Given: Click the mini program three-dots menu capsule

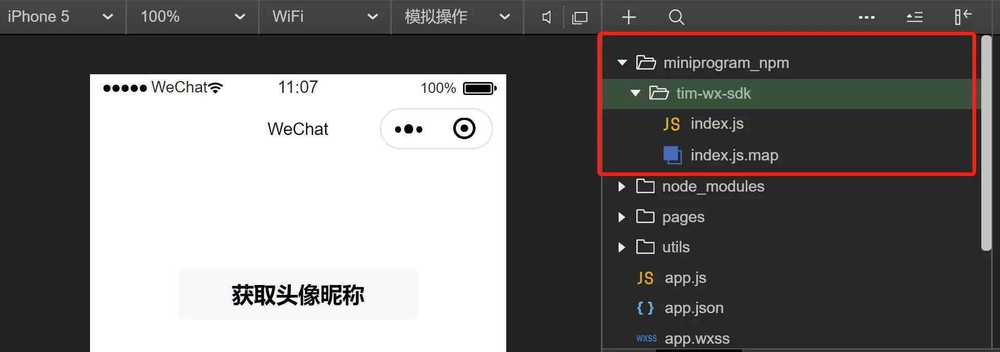Looking at the screenshot, I should point(409,129).
